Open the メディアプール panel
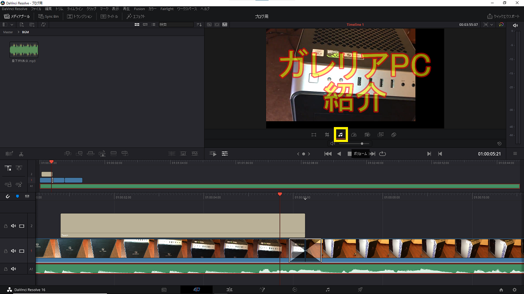Viewport: 524px width, 294px height. coord(17,16)
